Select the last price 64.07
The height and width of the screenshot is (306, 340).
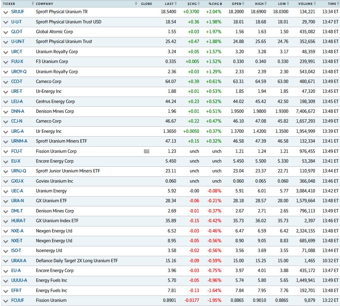[171, 81]
